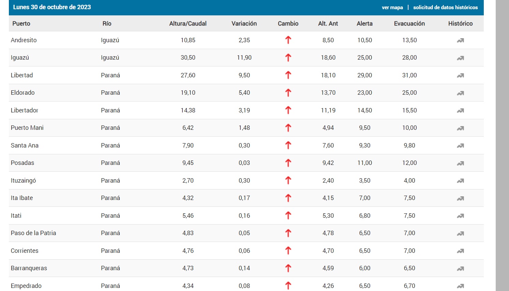Click the Evacuación column header
This screenshot has width=509, height=291.
[x=409, y=24]
